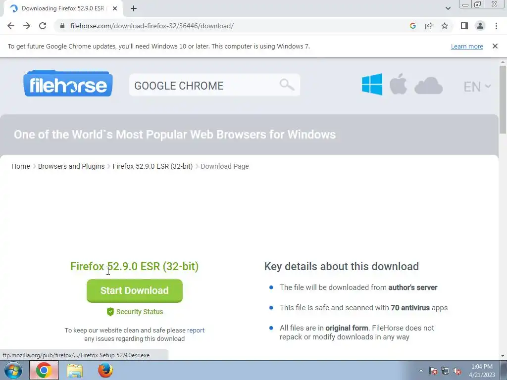View site security lock info
The height and width of the screenshot is (380, 507).
[x=62, y=26]
